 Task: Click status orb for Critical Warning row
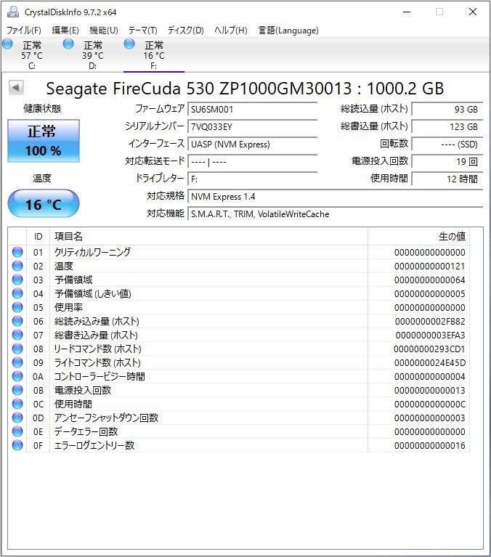[17, 252]
